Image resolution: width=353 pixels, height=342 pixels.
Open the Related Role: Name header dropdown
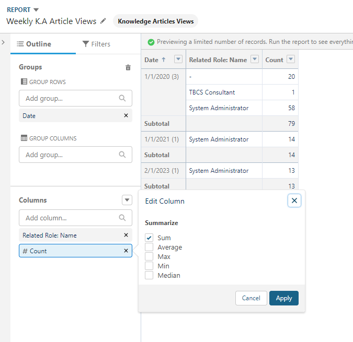[255, 60]
